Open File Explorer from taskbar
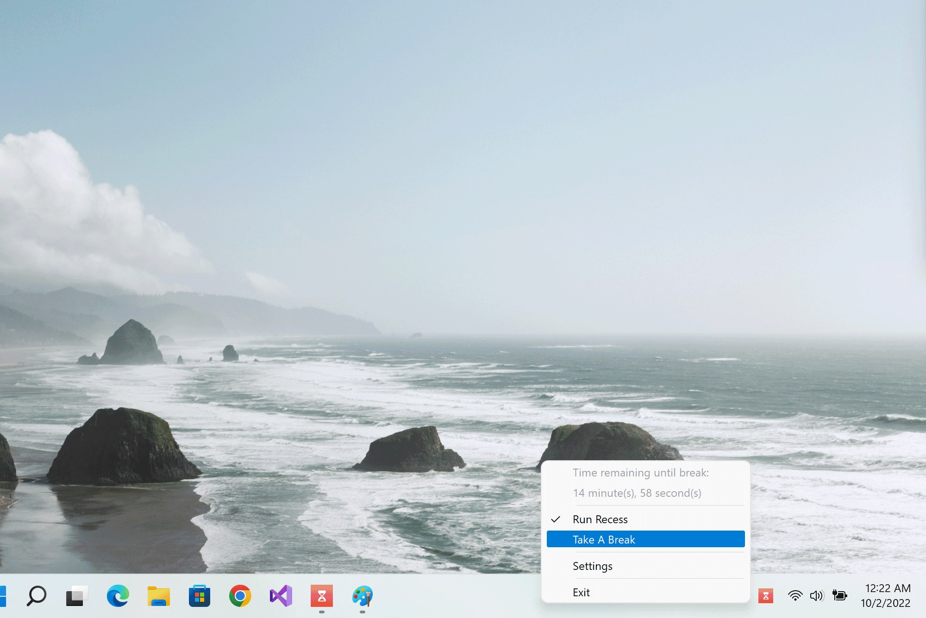The image size is (926, 618). click(x=158, y=596)
